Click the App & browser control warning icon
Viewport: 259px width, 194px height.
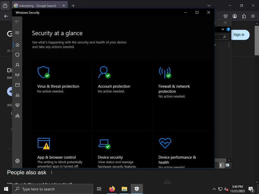tap(44, 143)
